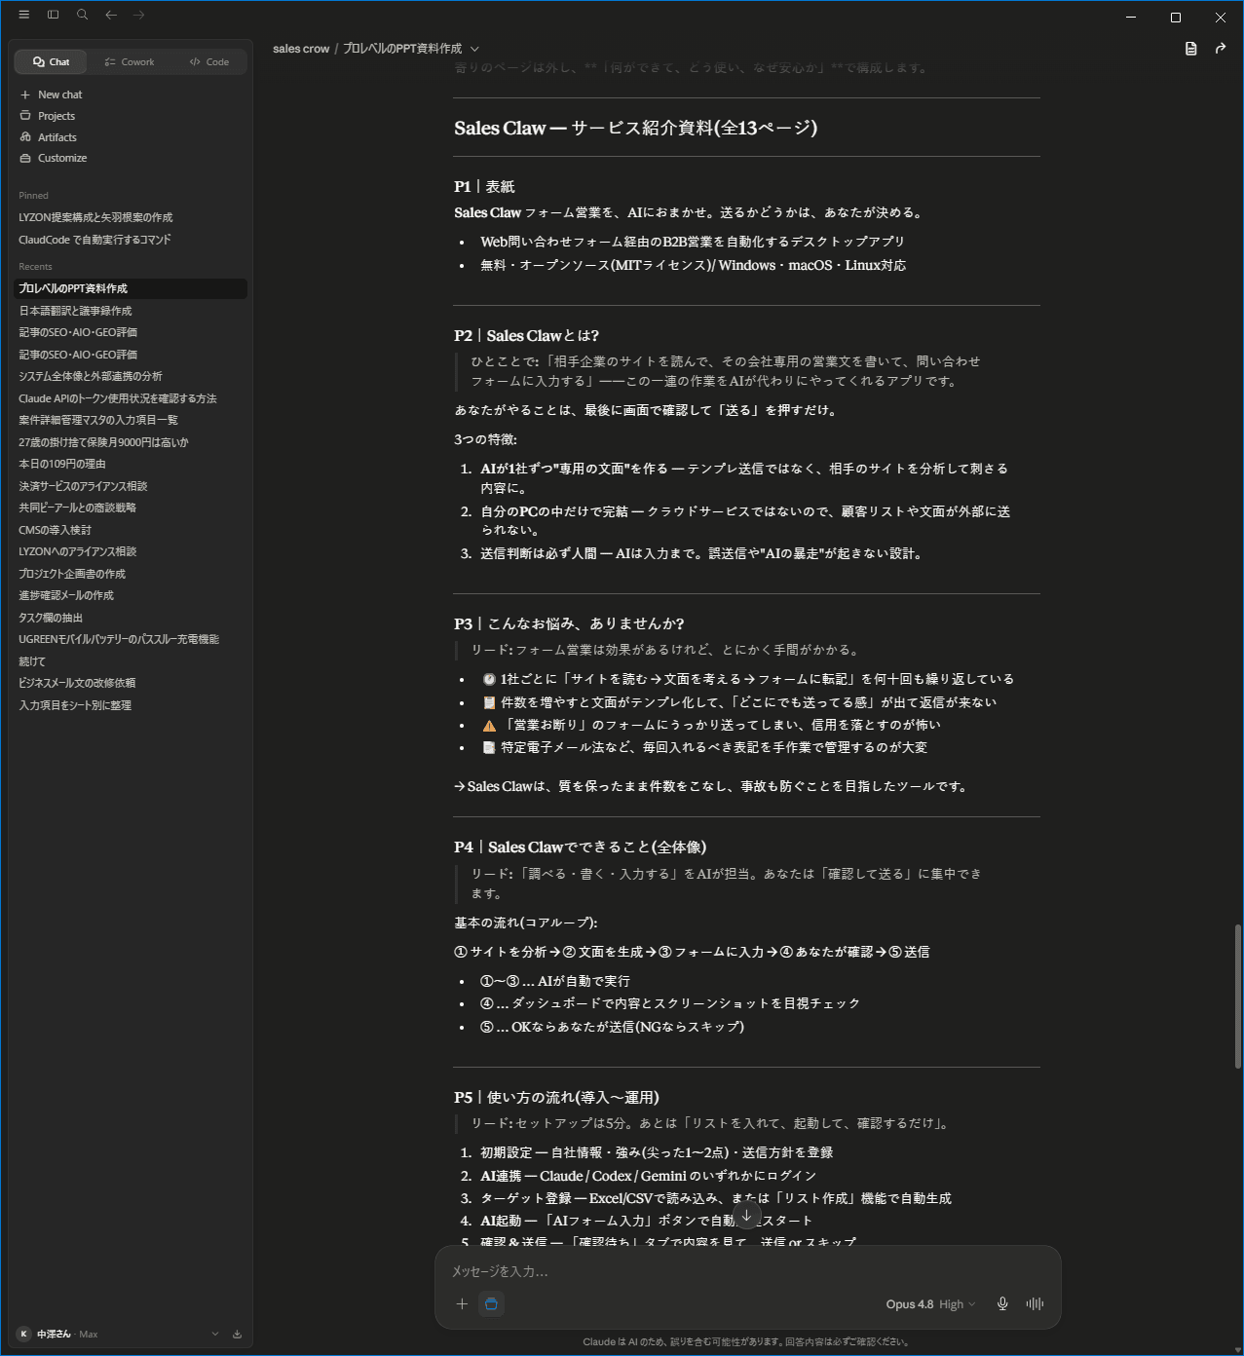The width and height of the screenshot is (1244, 1356).
Task: Click the K avatar for 中澤さん
Action: click(24, 1334)
